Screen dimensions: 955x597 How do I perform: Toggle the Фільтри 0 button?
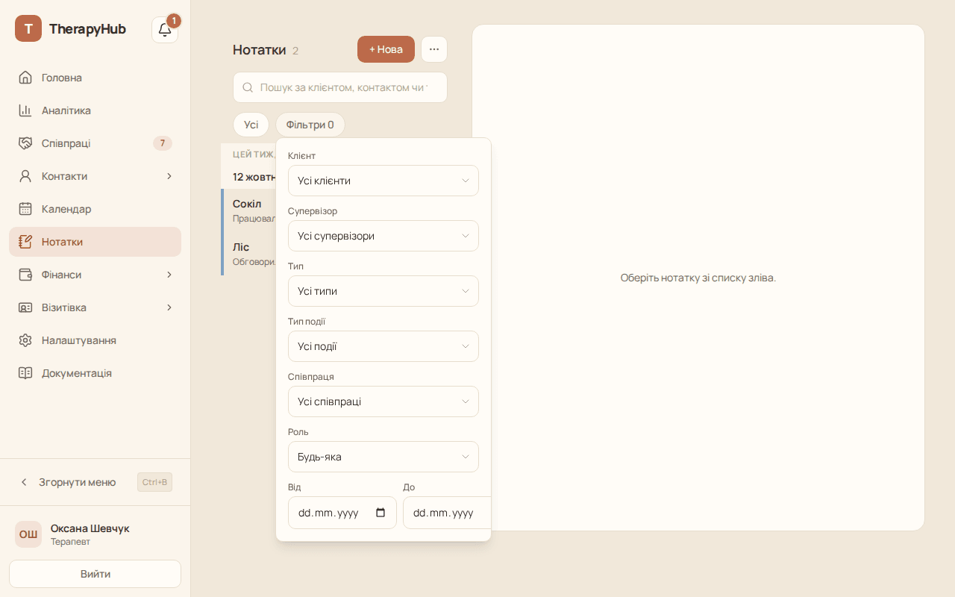310,125
